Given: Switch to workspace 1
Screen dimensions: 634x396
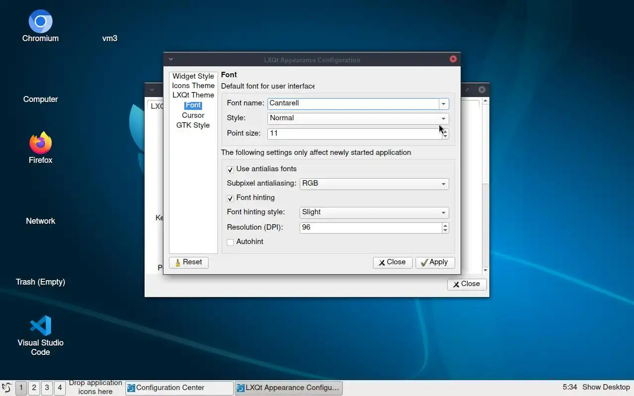Looking at the screenshot, I should (21, 388).
